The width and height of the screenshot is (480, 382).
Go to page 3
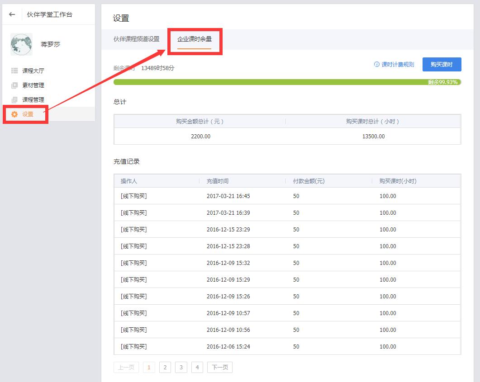pyautogui.click(x=181, y=368)
